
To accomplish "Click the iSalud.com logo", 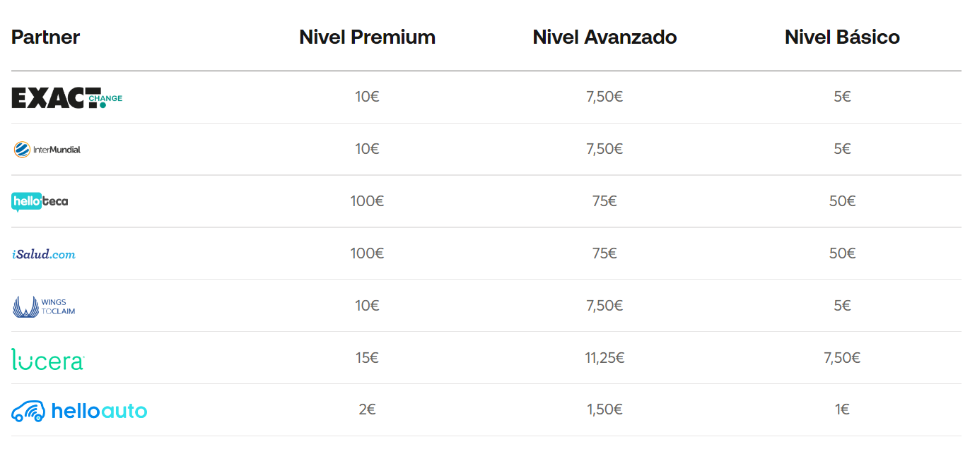I will pyautogui.click(x=44, y=254).
